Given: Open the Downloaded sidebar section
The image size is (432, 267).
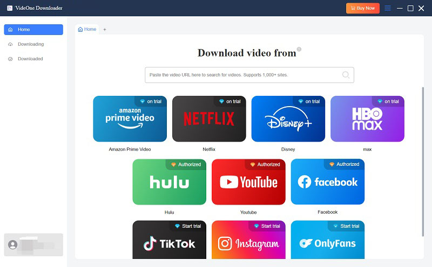Looking at the screenshot, I should (30, 59).
